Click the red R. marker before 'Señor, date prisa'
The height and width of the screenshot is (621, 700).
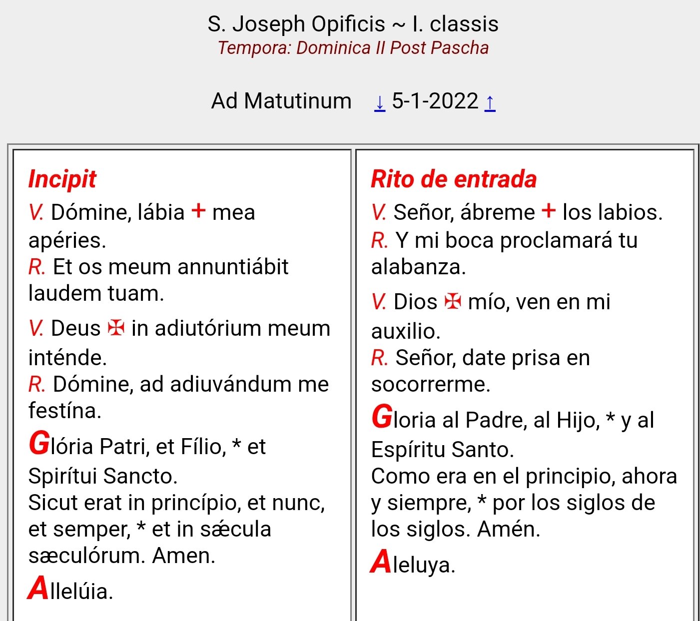[379, 358]
